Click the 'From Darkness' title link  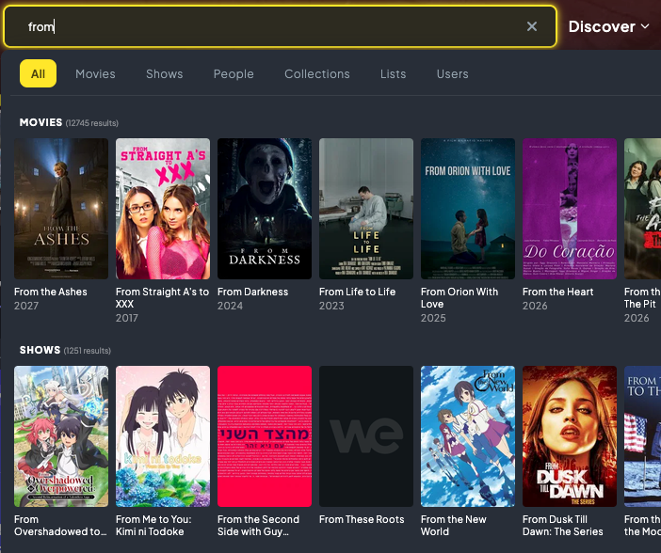[253, 292]
